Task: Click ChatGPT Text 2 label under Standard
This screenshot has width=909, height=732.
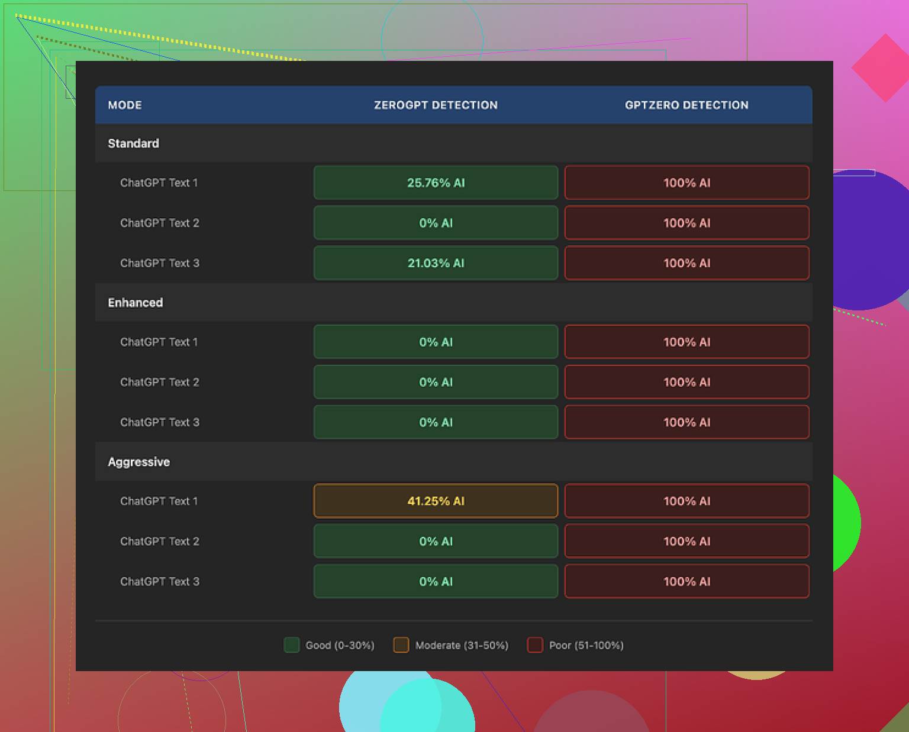Action: (160, 223)
